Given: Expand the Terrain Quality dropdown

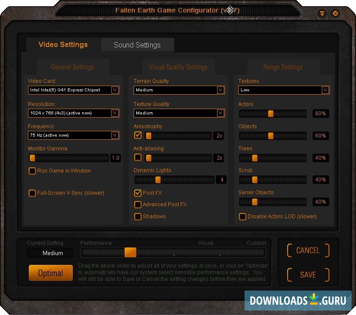Looking at the screenshot, I should (x=179, y=90).
